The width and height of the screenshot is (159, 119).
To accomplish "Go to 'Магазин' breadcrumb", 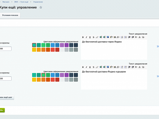I will tap(6, 2).
